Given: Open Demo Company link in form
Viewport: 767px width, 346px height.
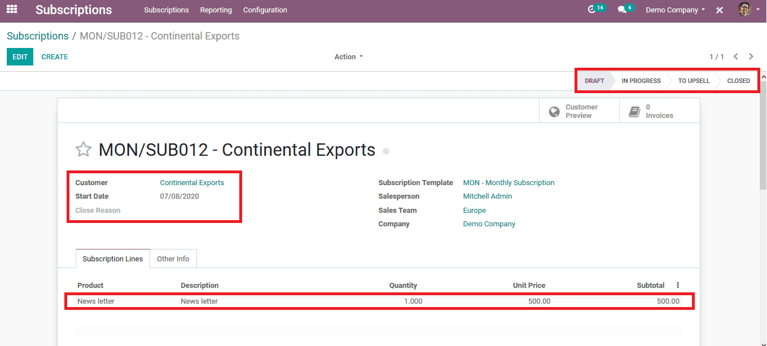Looking at the screenshot, I should [x=489, y=224].
